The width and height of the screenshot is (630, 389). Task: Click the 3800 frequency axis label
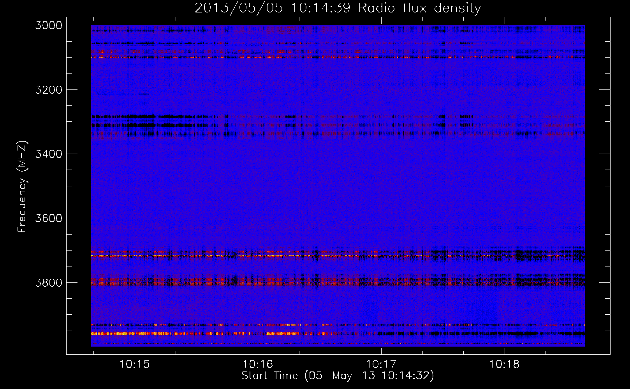(x=49, y=282)
